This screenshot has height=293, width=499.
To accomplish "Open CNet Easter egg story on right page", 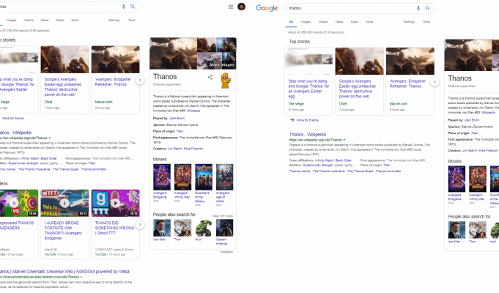I will 358,89.
